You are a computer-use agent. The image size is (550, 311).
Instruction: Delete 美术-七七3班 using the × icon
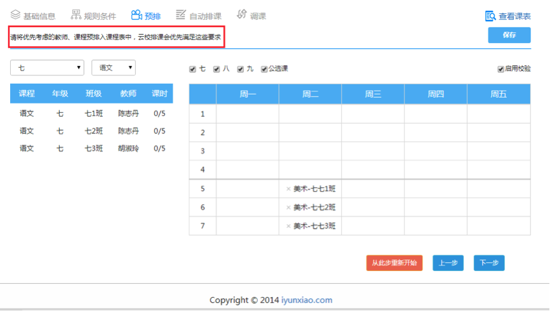288,226
